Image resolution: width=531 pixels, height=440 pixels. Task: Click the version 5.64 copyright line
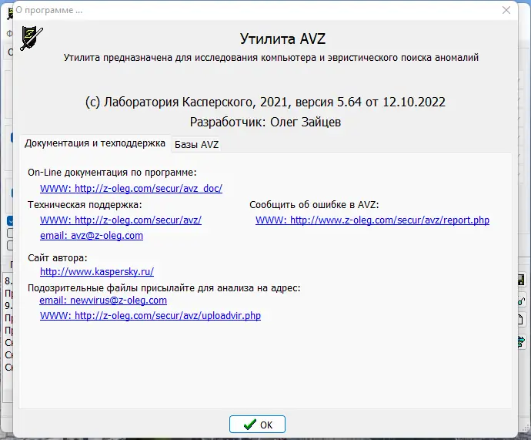point(265,102)
